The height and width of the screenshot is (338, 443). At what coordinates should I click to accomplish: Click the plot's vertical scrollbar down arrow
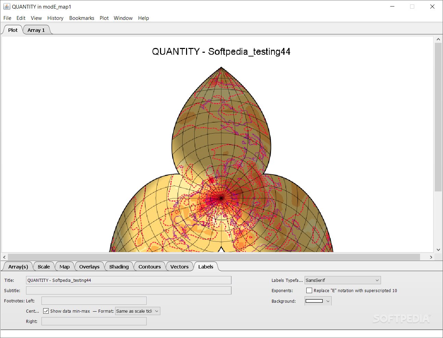coord(438,250)
